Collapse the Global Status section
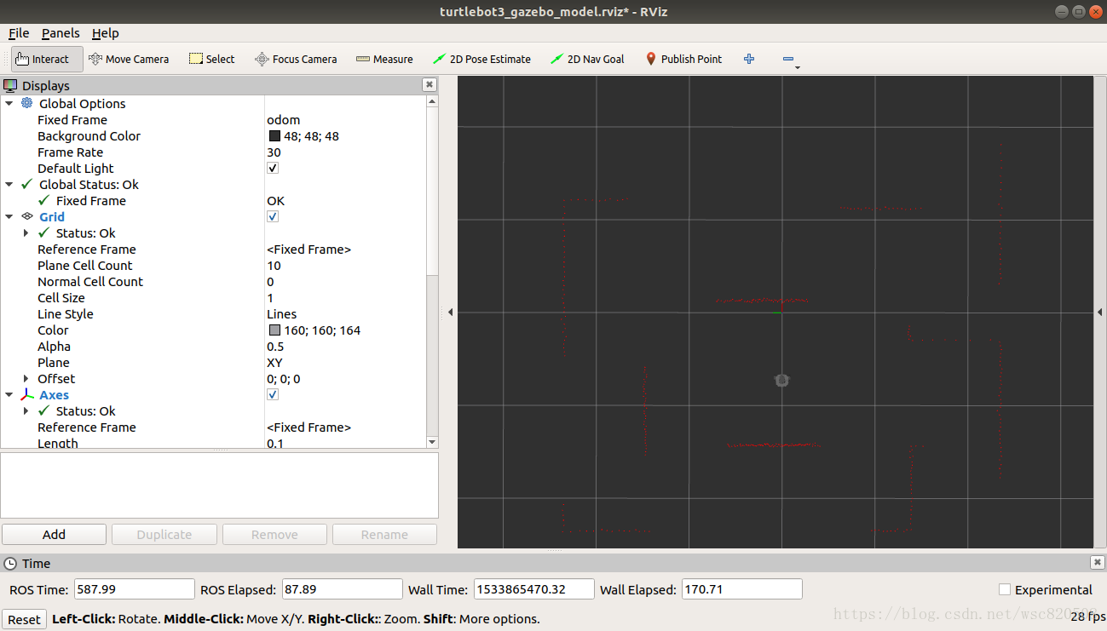 click(9, 184)
